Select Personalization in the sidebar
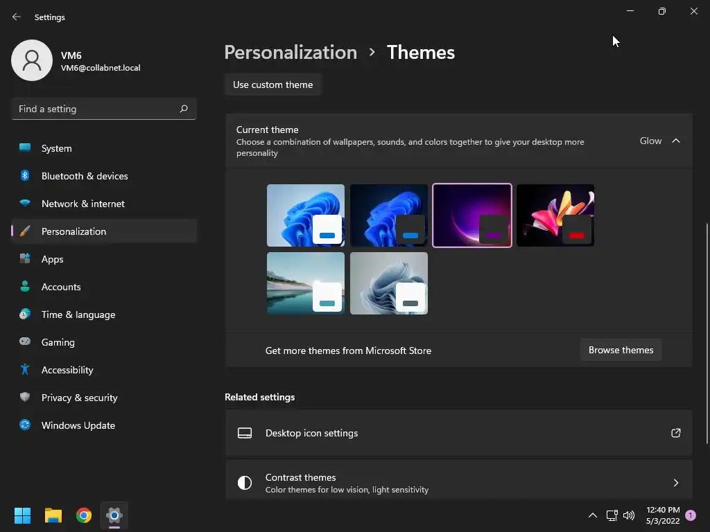This screenshot has height=532, width=710. tap(104, 231)
